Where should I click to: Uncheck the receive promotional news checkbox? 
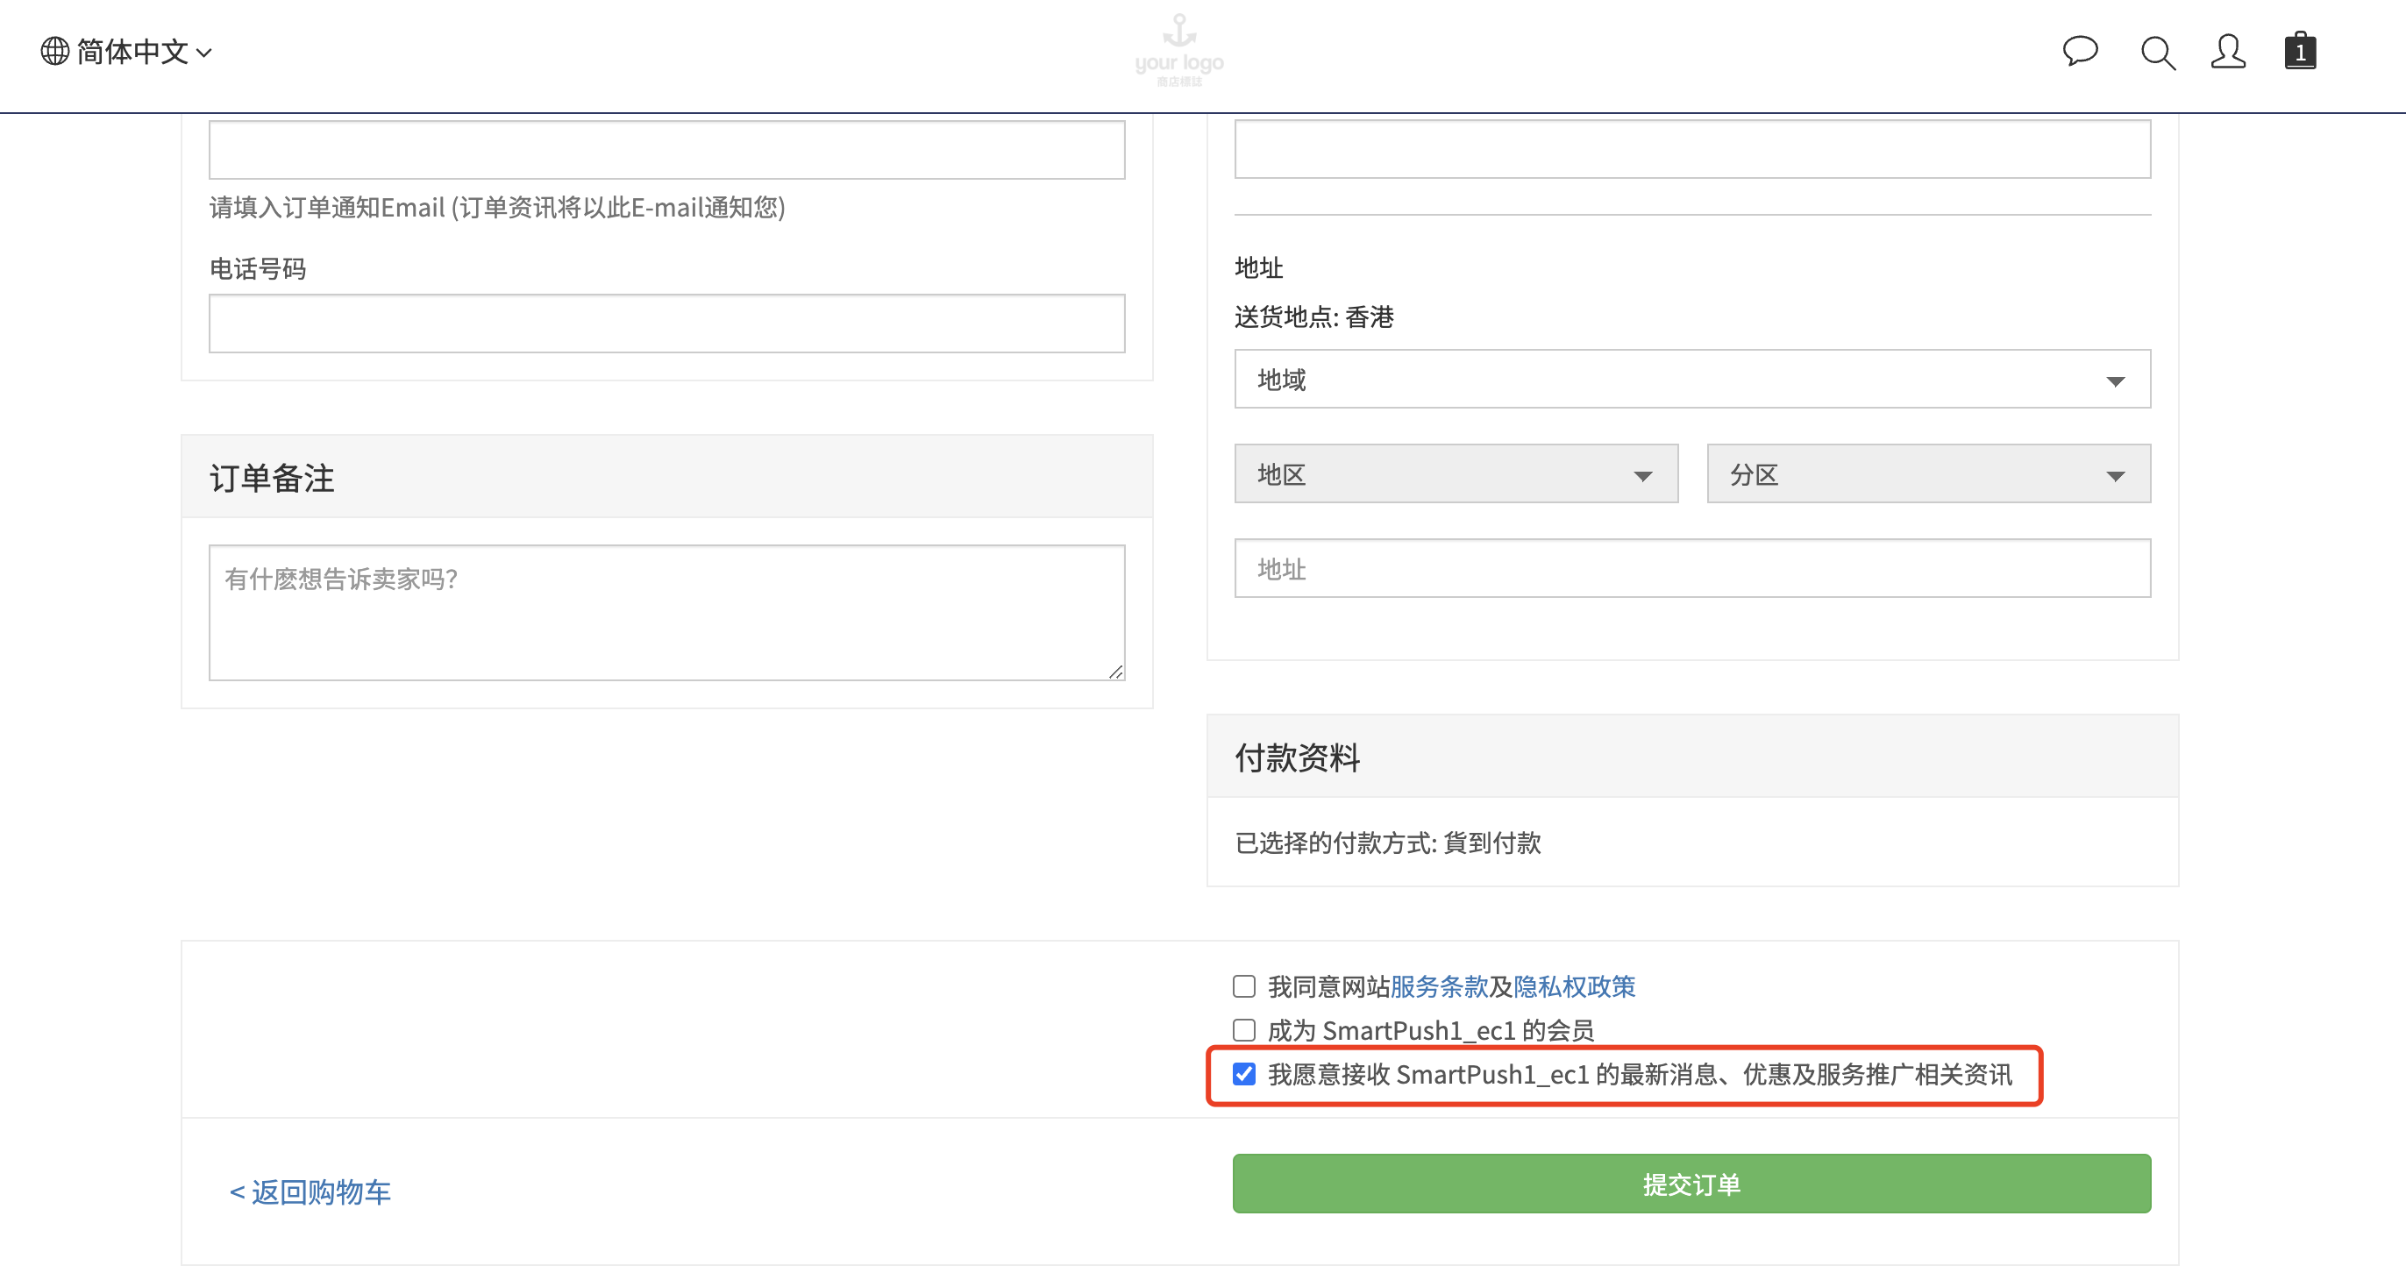point(1243,1074)
